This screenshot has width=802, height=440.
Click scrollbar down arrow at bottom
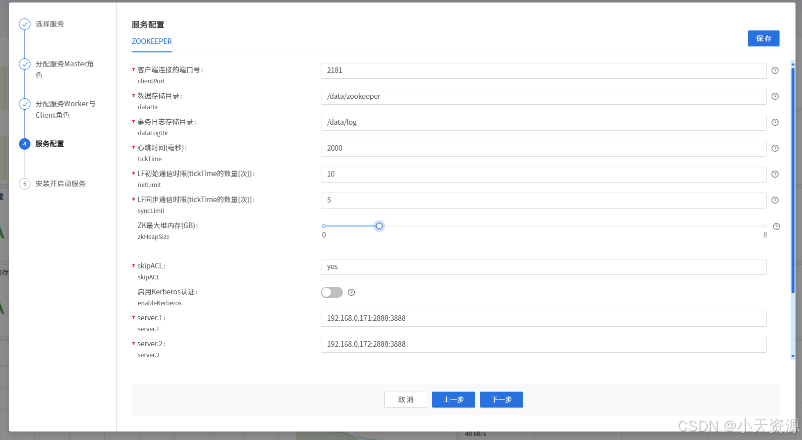pos(793,356)
